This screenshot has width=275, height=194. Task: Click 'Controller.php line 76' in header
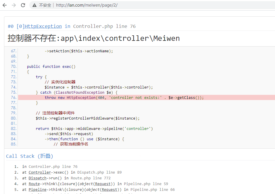click(x=104, y=26)
